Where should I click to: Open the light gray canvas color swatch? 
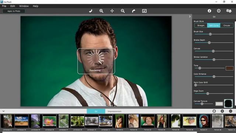pyautogui.click(x=219, y=104)
